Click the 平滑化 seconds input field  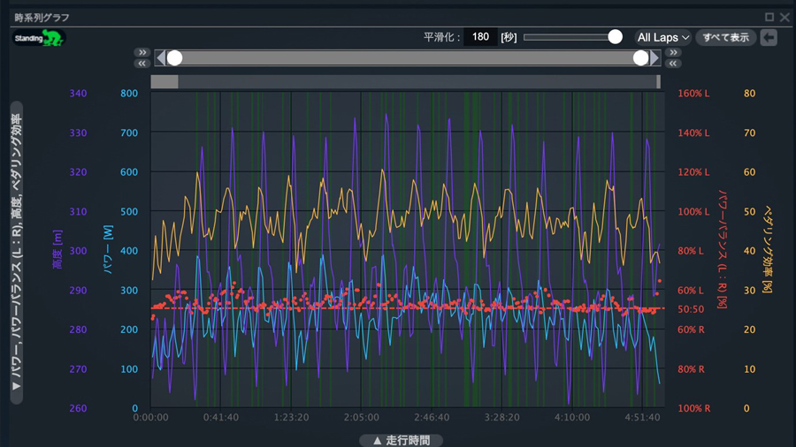480,37
